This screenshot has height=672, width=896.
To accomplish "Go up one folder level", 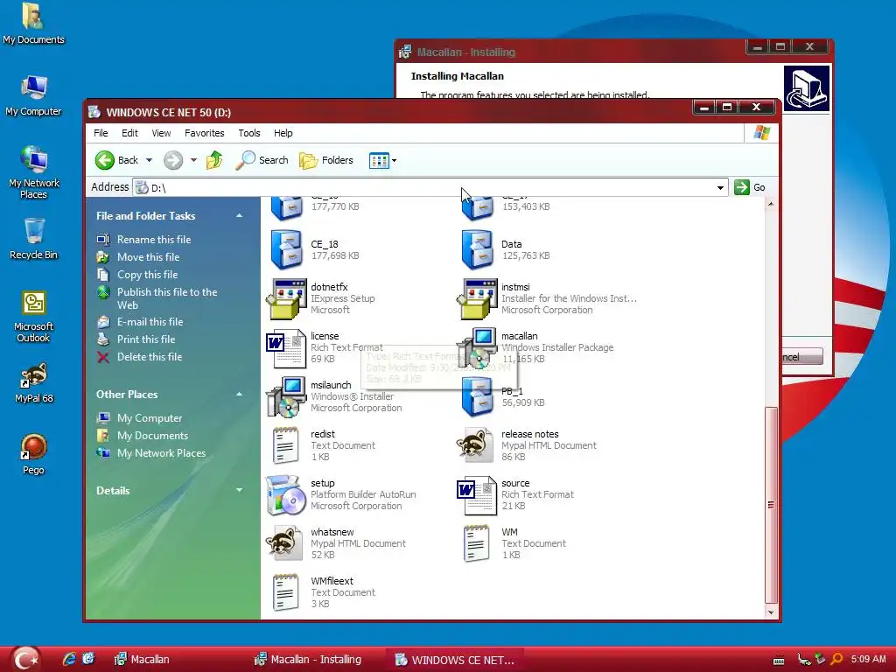I will click(x=214, y=160).
